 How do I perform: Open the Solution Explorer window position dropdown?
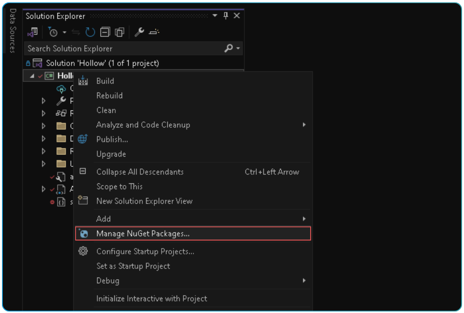coord(214,15)
